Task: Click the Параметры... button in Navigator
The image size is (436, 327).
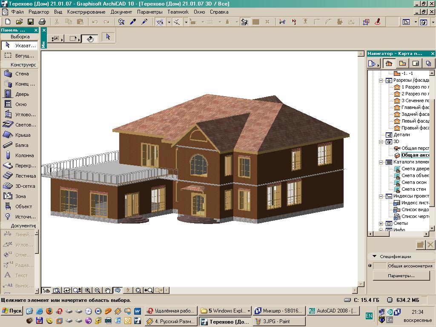Action: (x=401, y=275)
